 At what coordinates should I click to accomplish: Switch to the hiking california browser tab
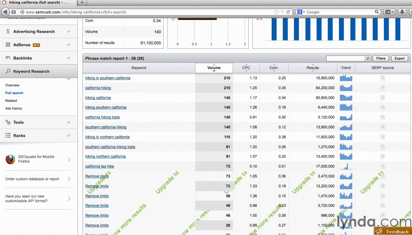click(x=39, y=3)
